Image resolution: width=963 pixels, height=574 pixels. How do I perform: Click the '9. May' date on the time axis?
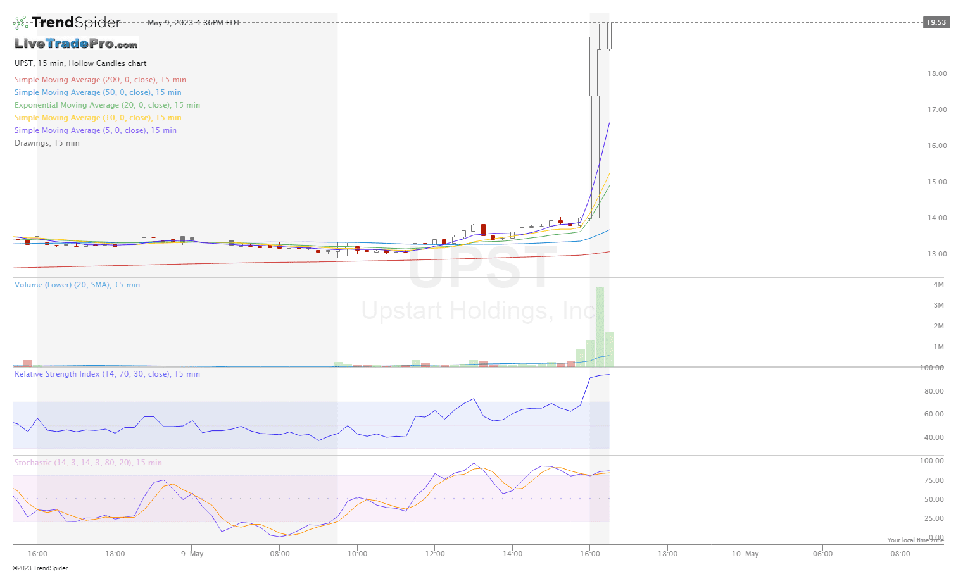pyautogui.click(x=192, y=553)
